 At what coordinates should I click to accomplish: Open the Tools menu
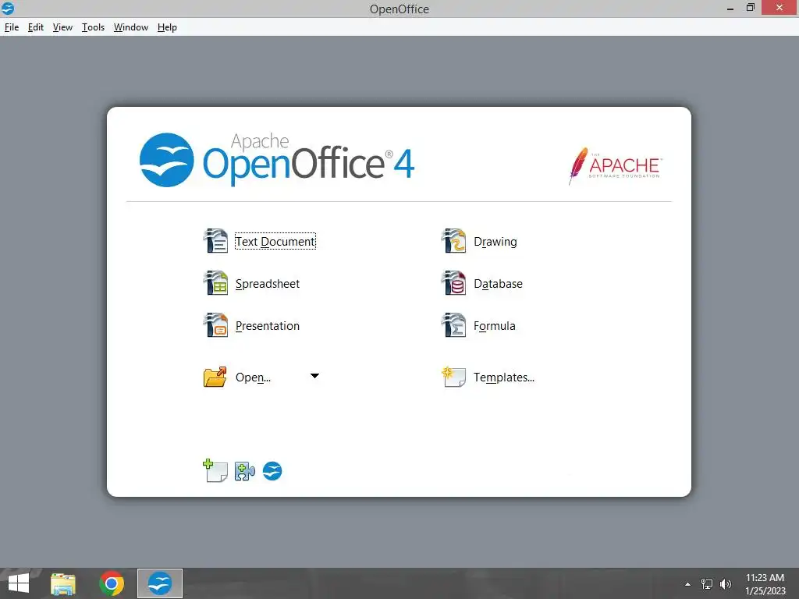pyautogui.click(x=94, y=27)
